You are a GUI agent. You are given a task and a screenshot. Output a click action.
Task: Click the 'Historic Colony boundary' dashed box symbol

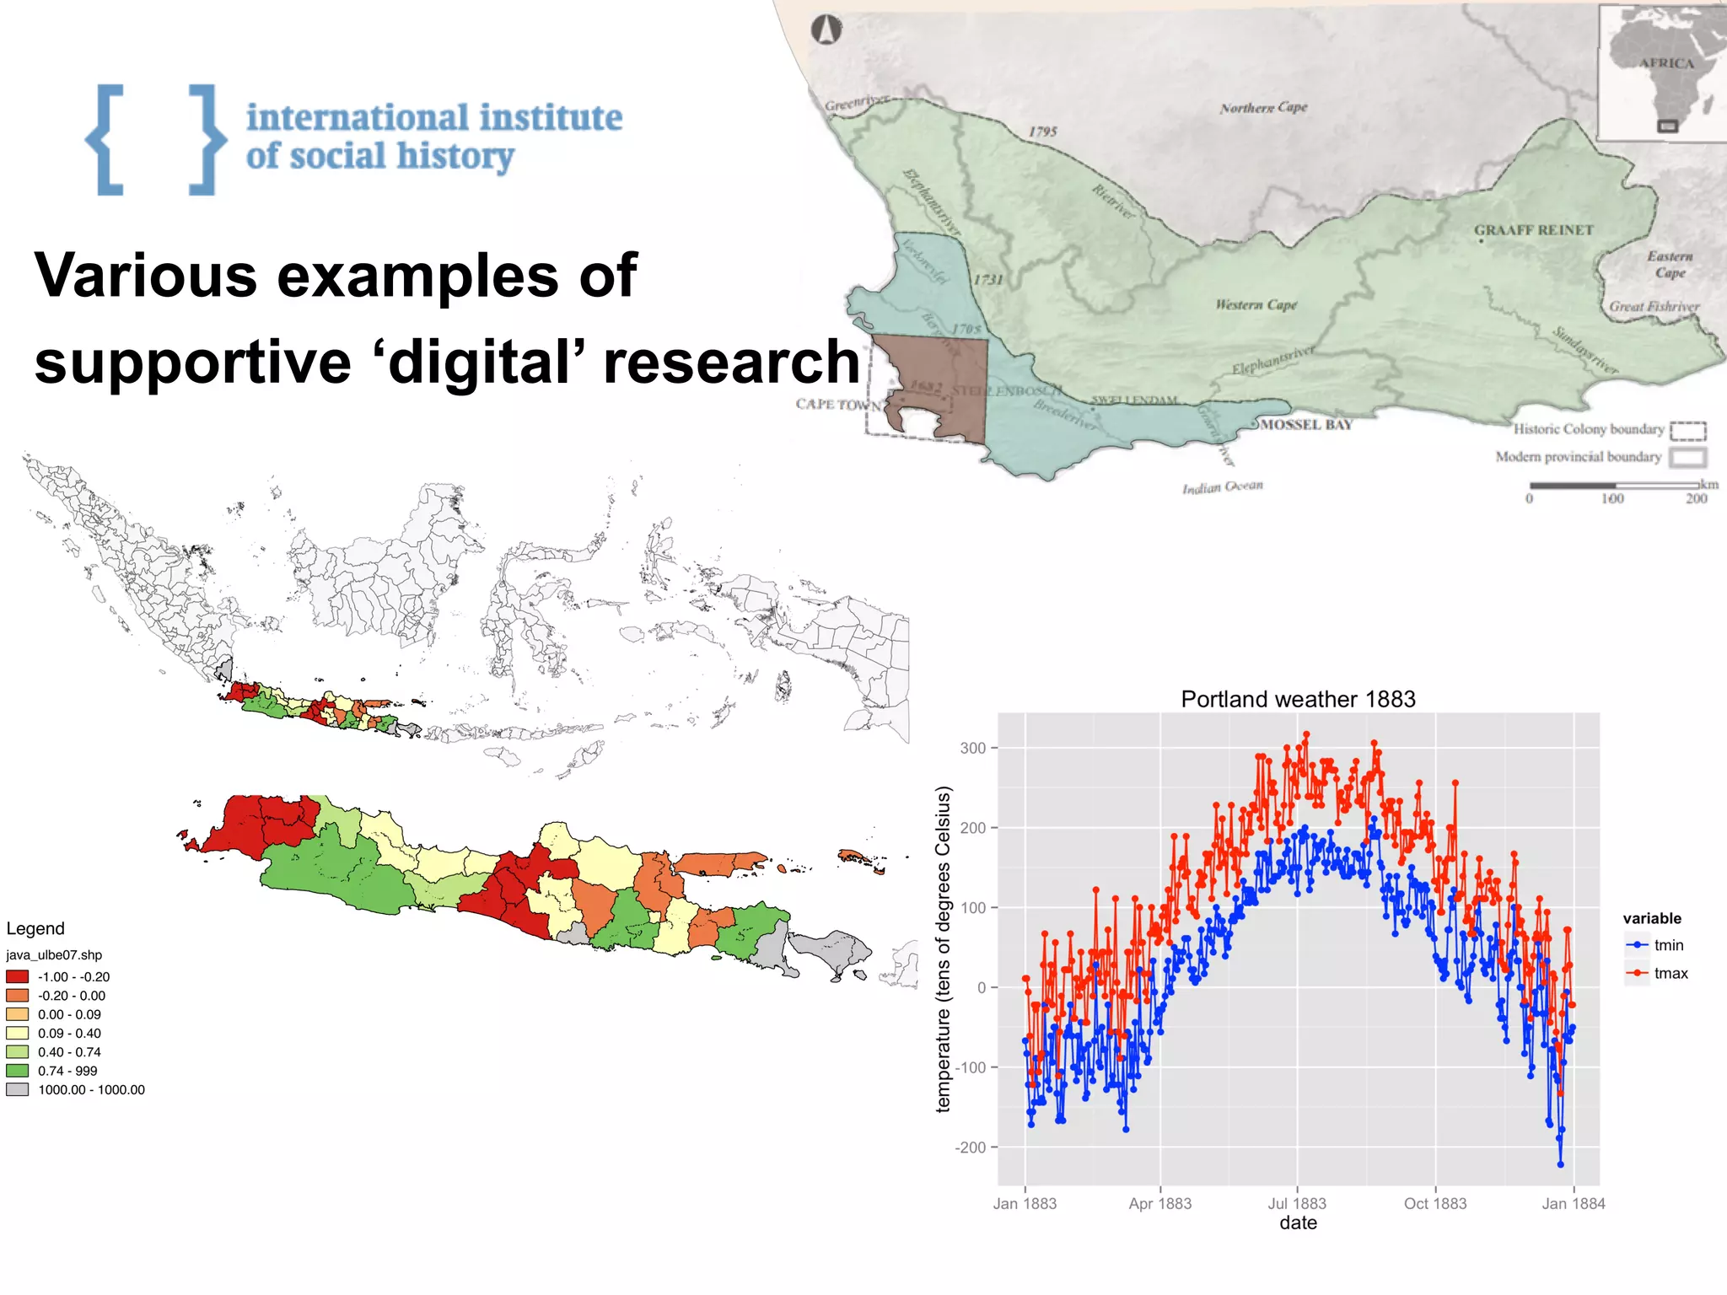coord(1688,431)
